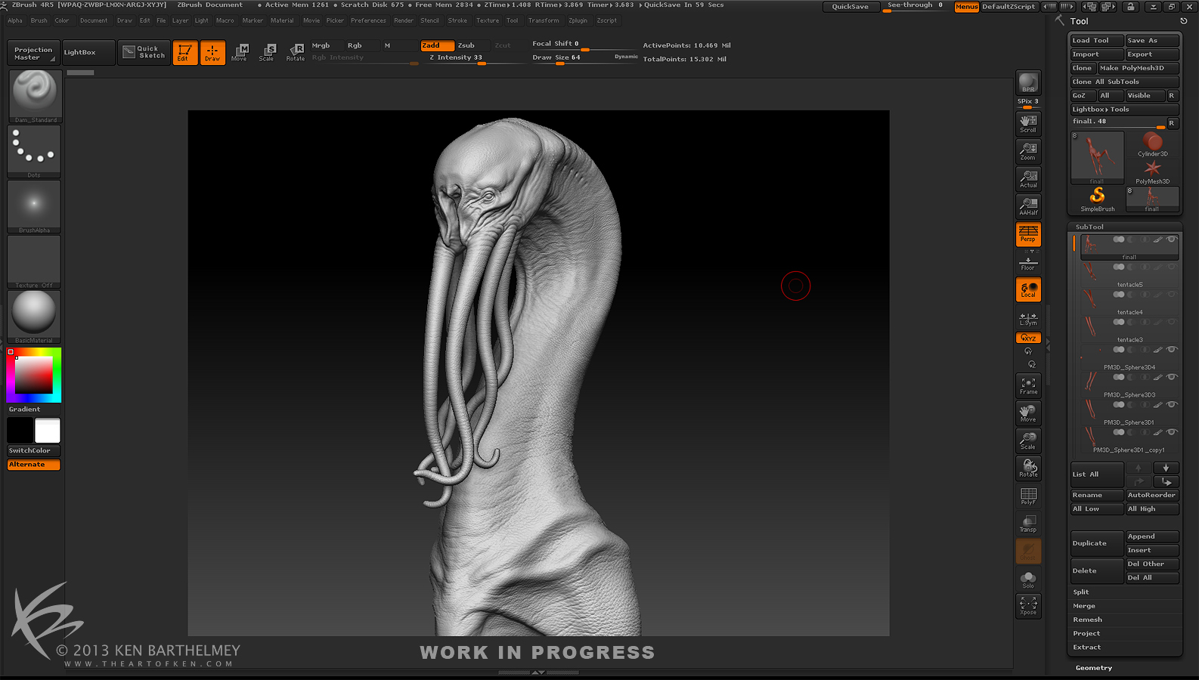Click the Scroll canvas icon
The width and height of the screenshot is (1199, 680).
point(1028,124)
